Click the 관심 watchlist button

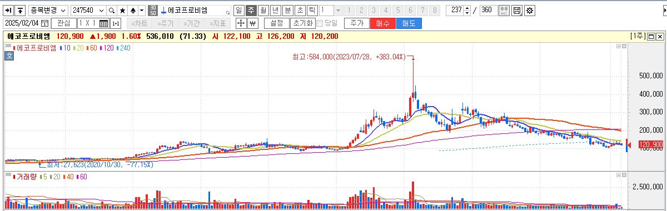[64, 23]
